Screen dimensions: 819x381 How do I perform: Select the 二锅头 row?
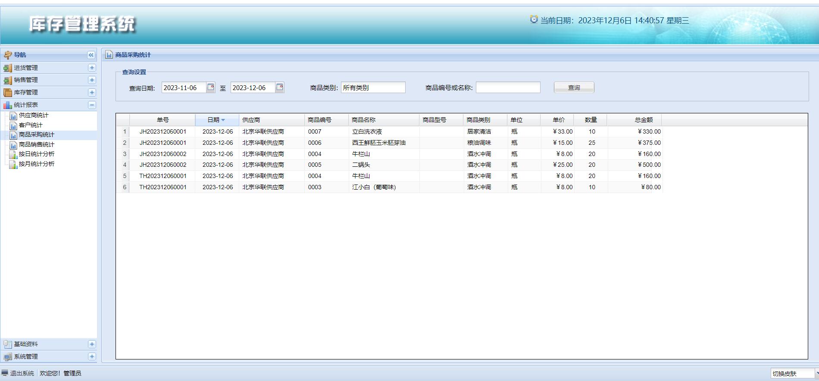pos(389,165)
